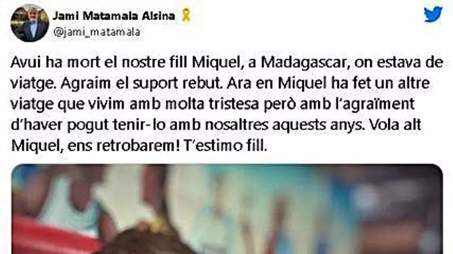453x254 pixels.
Task: Click 'molta tristesa' in the third line
Action: (212, 104)
